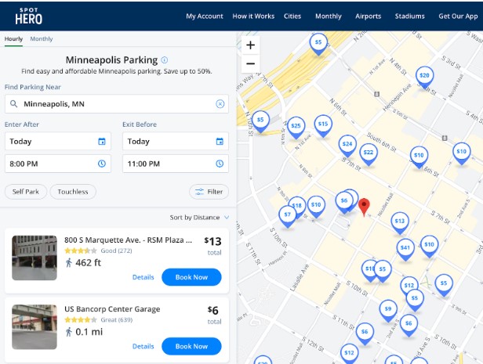Screen dimensions: 483x364
Task: Clear the Minneapolis, MN search field
Action: click(220, 104)
